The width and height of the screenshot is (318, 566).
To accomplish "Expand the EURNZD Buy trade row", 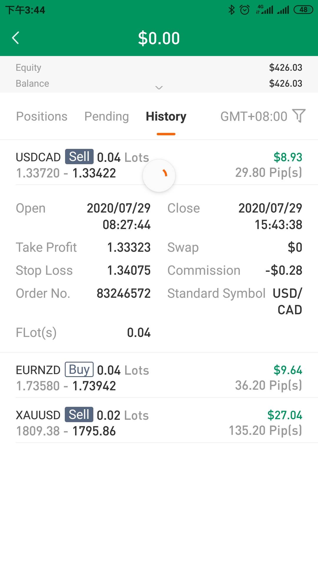I will tap(159, 378).
